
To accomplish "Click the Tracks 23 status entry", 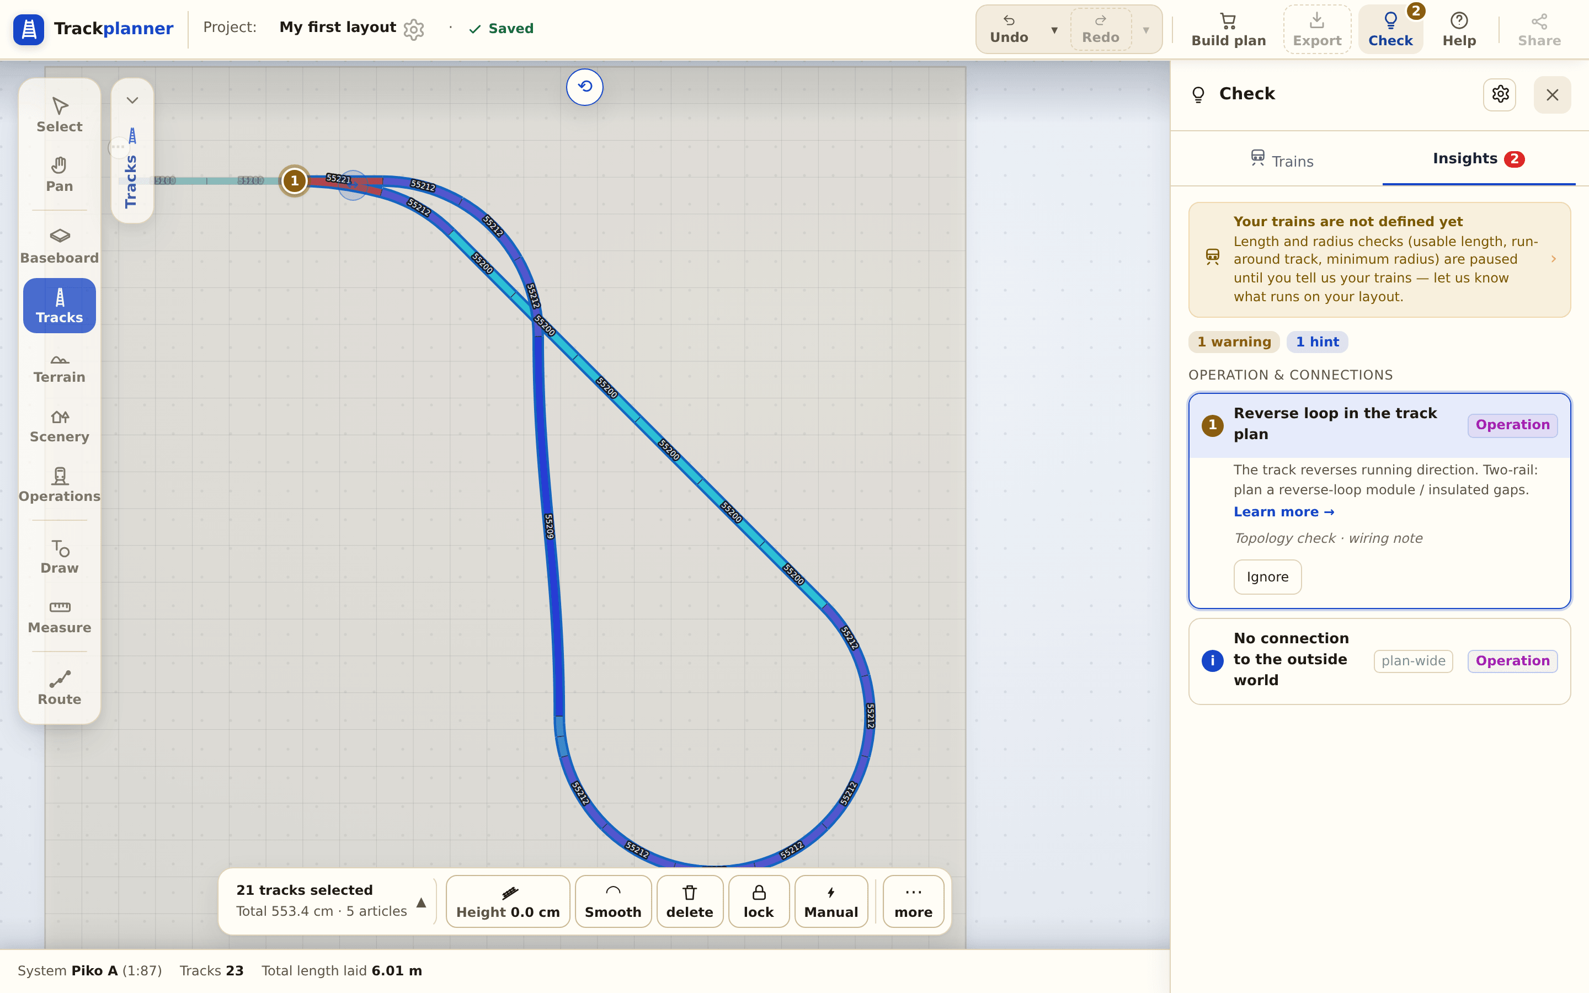I will click(x=211, y=971).
